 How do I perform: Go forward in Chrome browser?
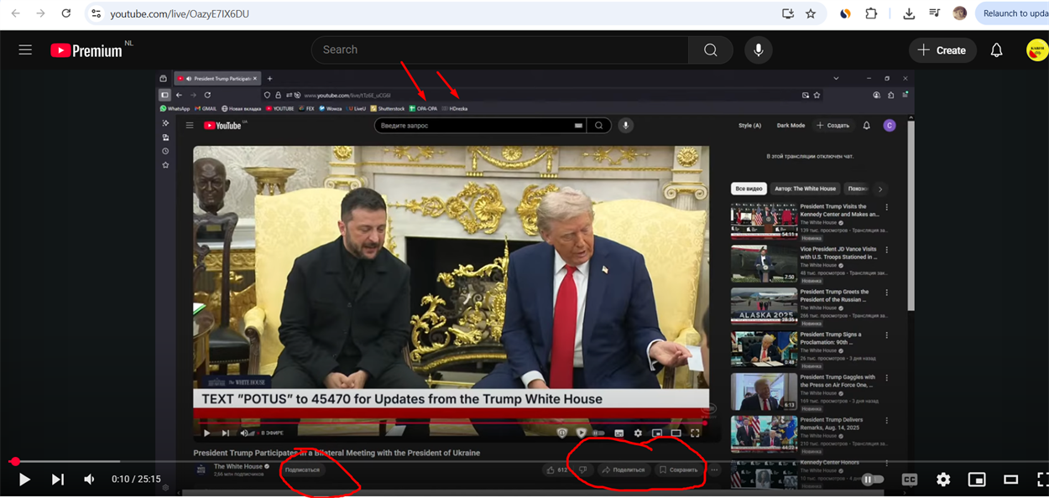click(x=40, y=13)
